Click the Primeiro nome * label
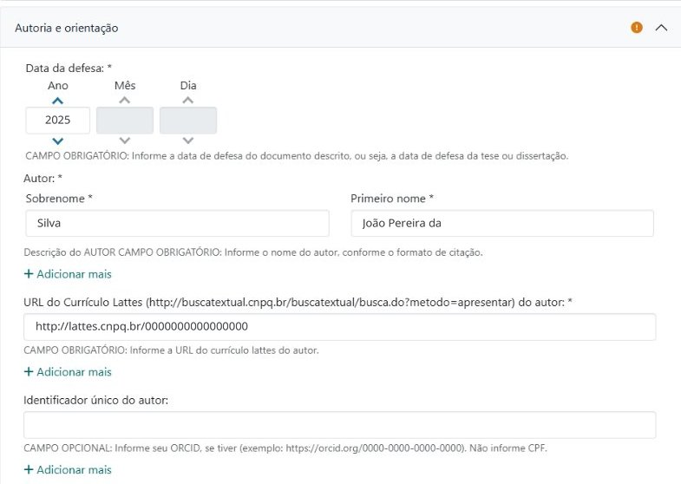Viewport: 681px width, 484px height. (x=392, y=199)
